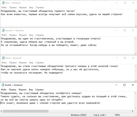The height and width of the screenshot is (117, 137).
Task: Open the Формат menu in the fourth window
Action: click(22, 90)
